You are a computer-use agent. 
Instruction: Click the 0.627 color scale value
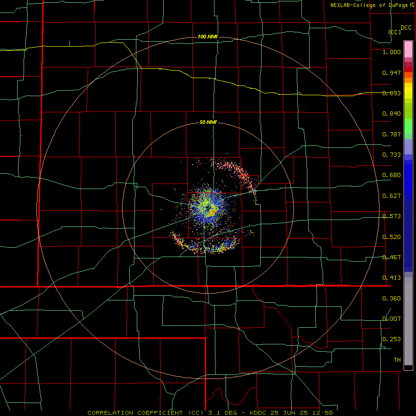[x=392, y=196]
